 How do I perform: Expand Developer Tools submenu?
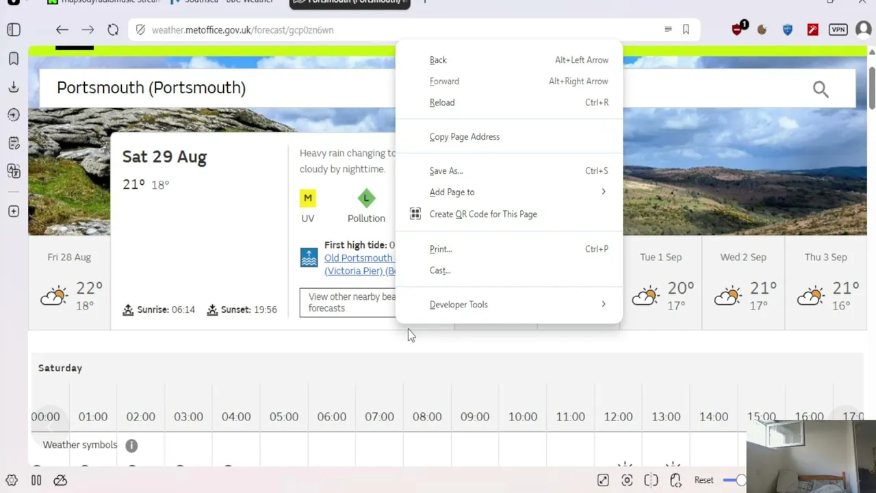(x=509, y=305)
